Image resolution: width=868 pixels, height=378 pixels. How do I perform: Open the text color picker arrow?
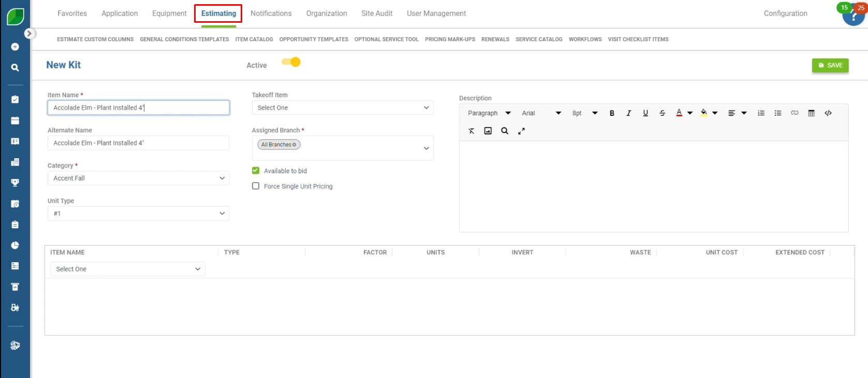[x=690, y=113]
